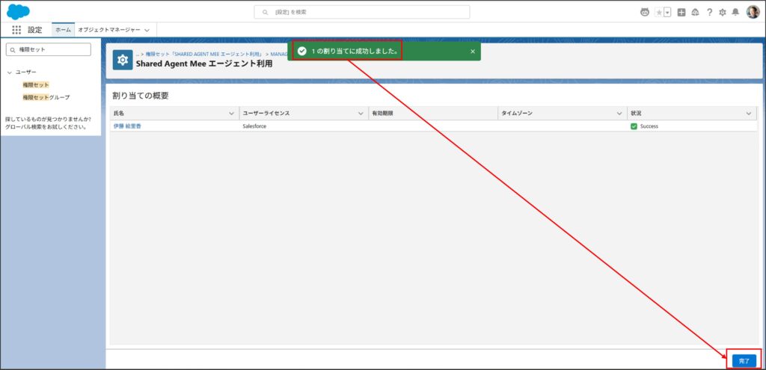Open the favorites list dropdown arrow
766x370 pixels.
[x=667, y=12]
